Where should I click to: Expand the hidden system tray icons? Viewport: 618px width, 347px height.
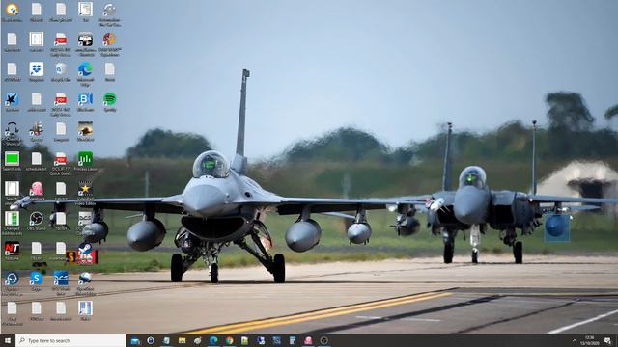coord(575,340)
